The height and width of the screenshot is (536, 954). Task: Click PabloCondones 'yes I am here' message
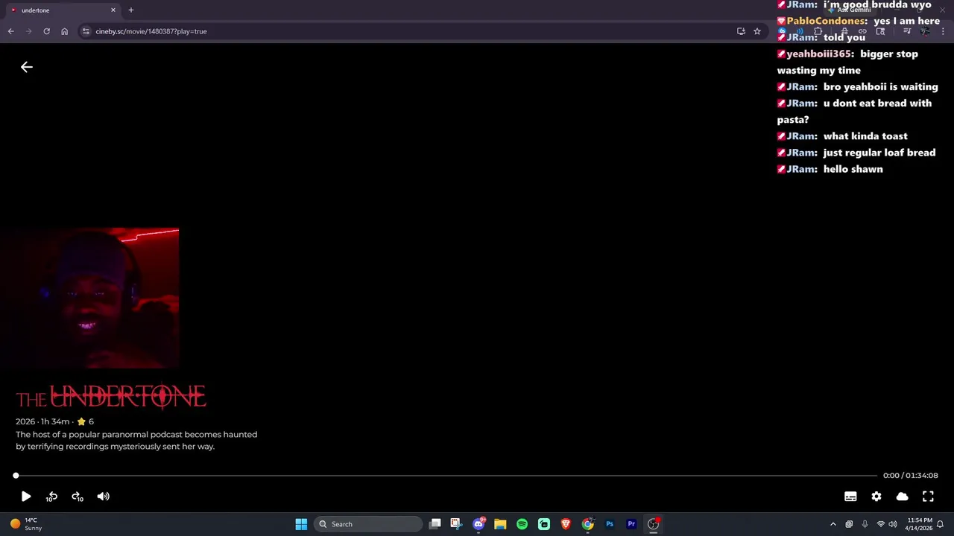pos(859,21)
